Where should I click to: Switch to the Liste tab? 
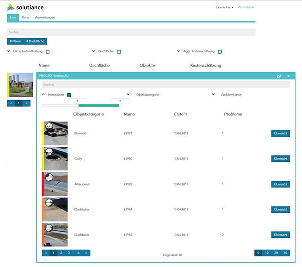click(13, 18)
